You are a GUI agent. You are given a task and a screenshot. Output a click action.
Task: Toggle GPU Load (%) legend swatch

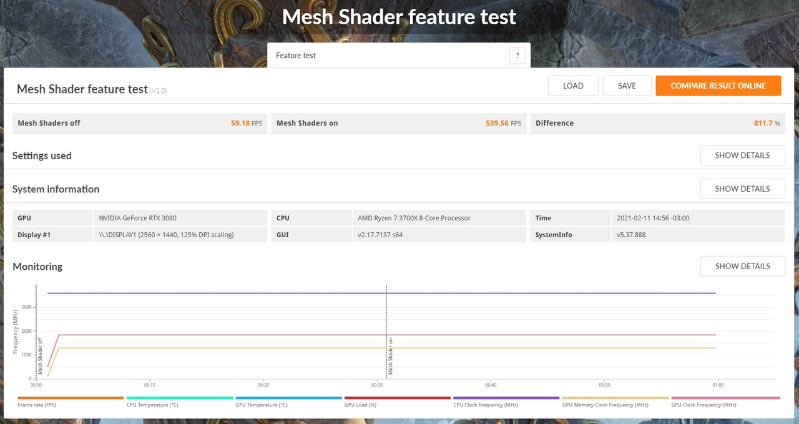click(x=398, y=398)
